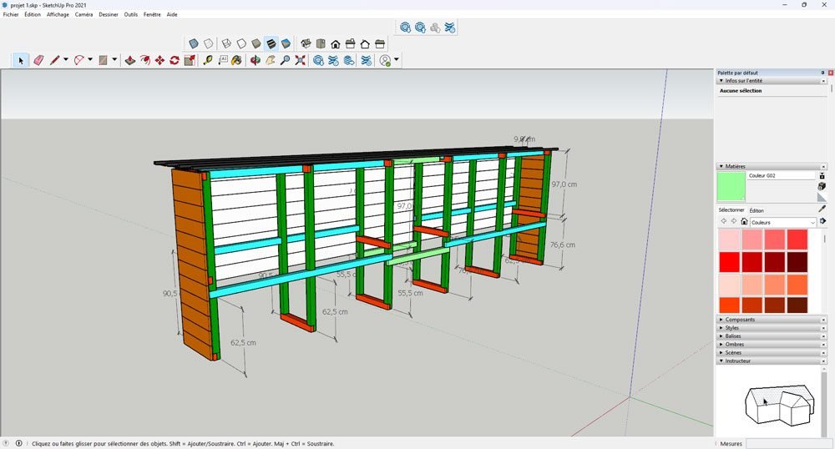The image size is (835, 449).
Task: Enable Shaded With Textures style
Action: point(271,43)
